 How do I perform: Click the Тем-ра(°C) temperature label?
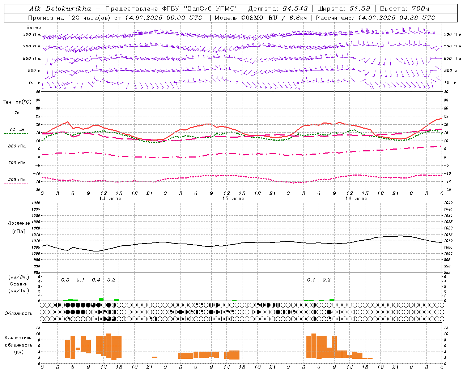point(17,102)
